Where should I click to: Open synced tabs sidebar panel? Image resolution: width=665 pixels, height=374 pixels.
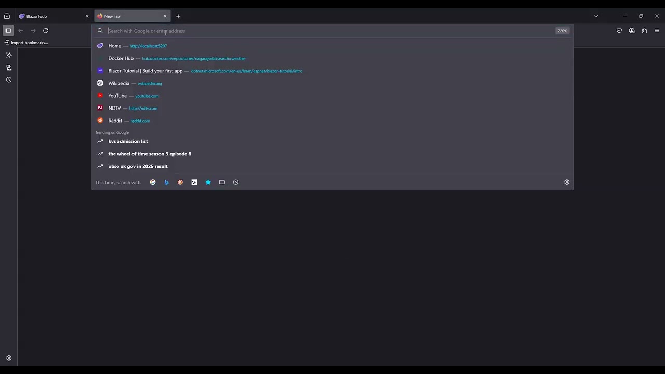click(x=9, y=68)
